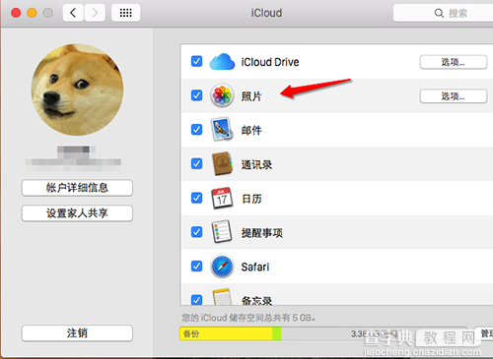Select the 照片 row label
The image size is (493, 359).
pos(251,96)
